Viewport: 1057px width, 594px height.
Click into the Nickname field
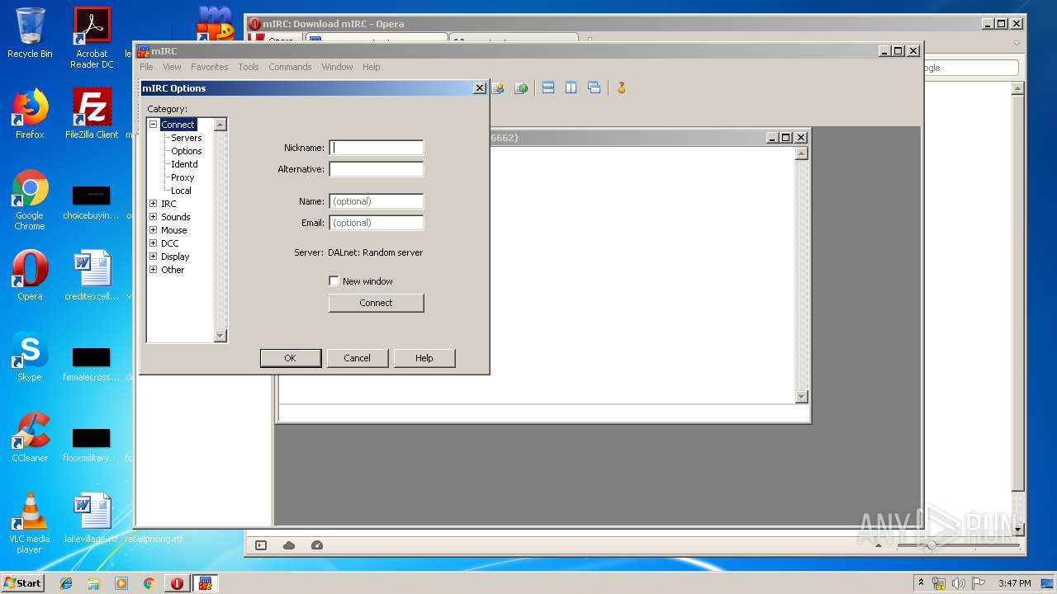(376, 148)
